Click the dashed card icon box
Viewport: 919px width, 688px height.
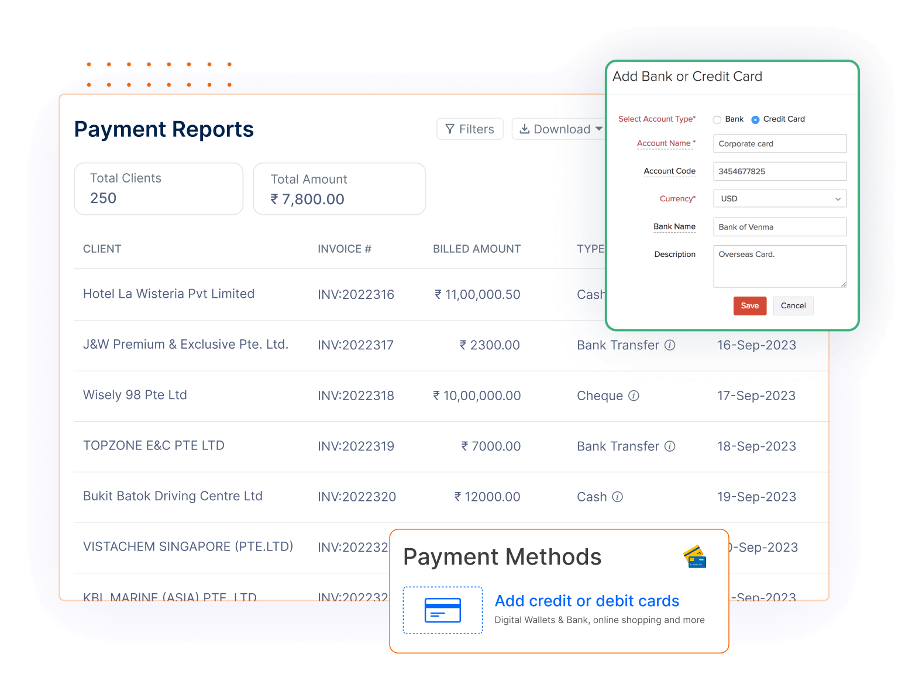point(443,610)
